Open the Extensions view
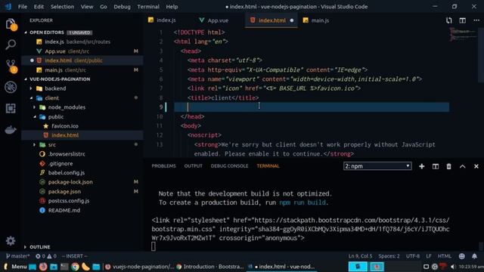 [x=11, y=108]
